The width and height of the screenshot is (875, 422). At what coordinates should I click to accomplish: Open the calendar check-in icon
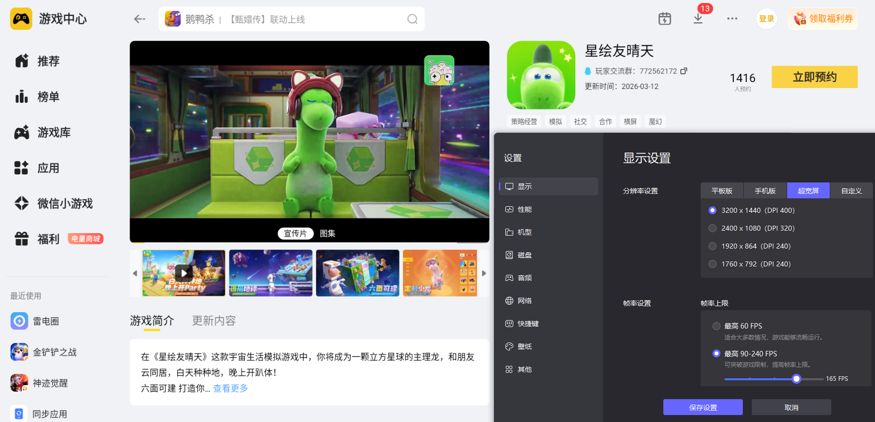(664, 19)
